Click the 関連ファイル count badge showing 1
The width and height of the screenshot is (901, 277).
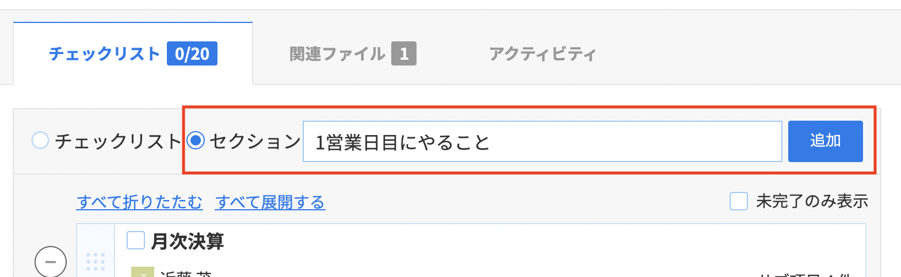click(404, 54)
